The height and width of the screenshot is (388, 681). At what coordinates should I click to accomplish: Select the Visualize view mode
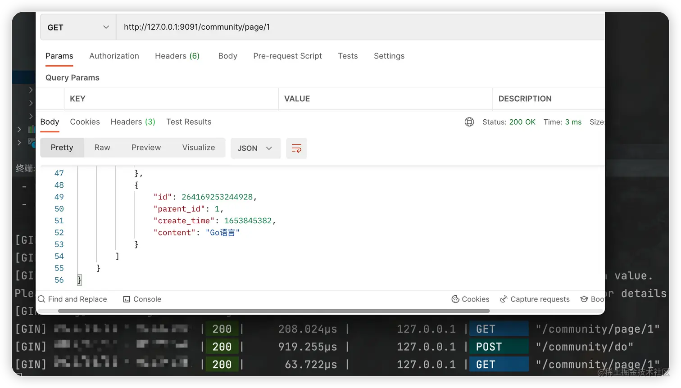coord(199,148)
